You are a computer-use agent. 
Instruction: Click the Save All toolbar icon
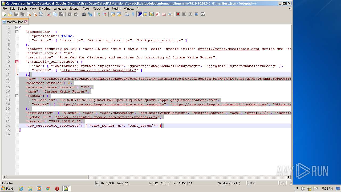22,14
